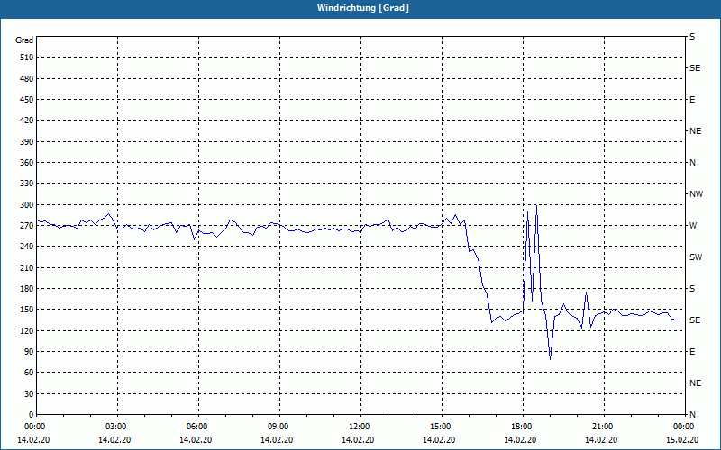Click the wind direction peak near 300 degrees
Screen dimensions: 721x450
pos(536,206)
